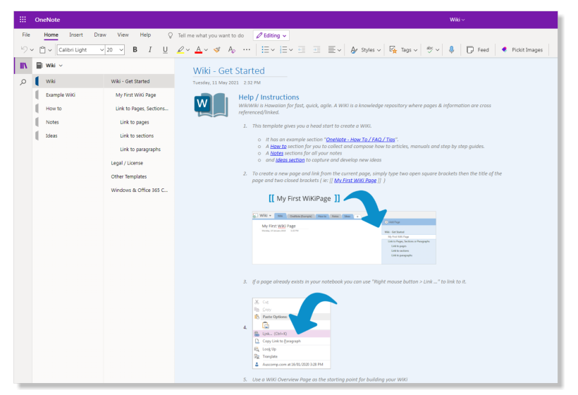578x395 pixels.
Task: Toggle Underline formatting
Action: pos(165,50)
